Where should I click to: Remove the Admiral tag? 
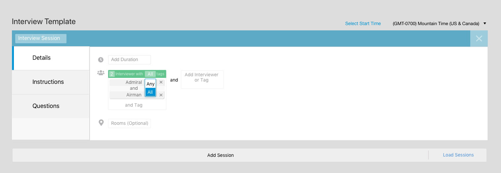[x=161, y=82]
